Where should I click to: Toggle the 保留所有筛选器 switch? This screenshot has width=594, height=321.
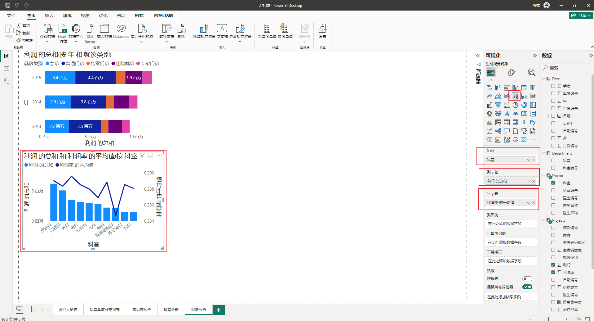(527, 287)
